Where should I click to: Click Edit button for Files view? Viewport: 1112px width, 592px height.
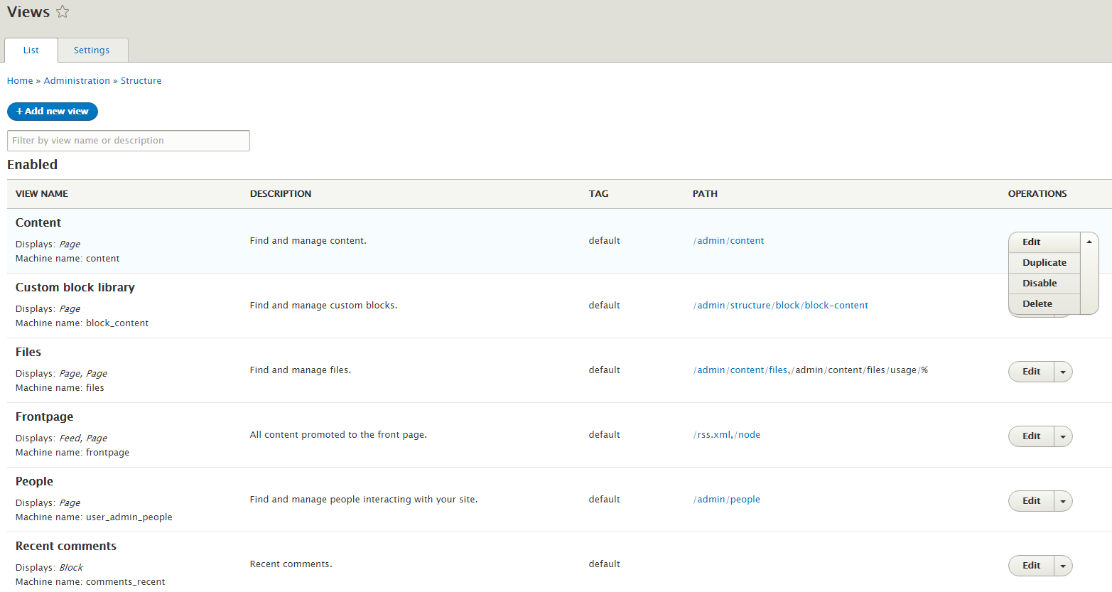point(1031,372)
